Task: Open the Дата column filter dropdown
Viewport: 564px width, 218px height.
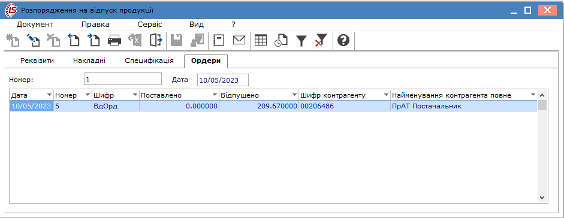Action: tap(49, 95)
